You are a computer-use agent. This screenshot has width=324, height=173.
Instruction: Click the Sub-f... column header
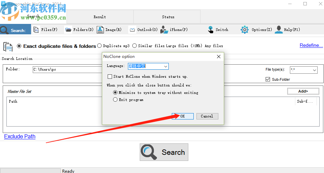pos(306,101)
